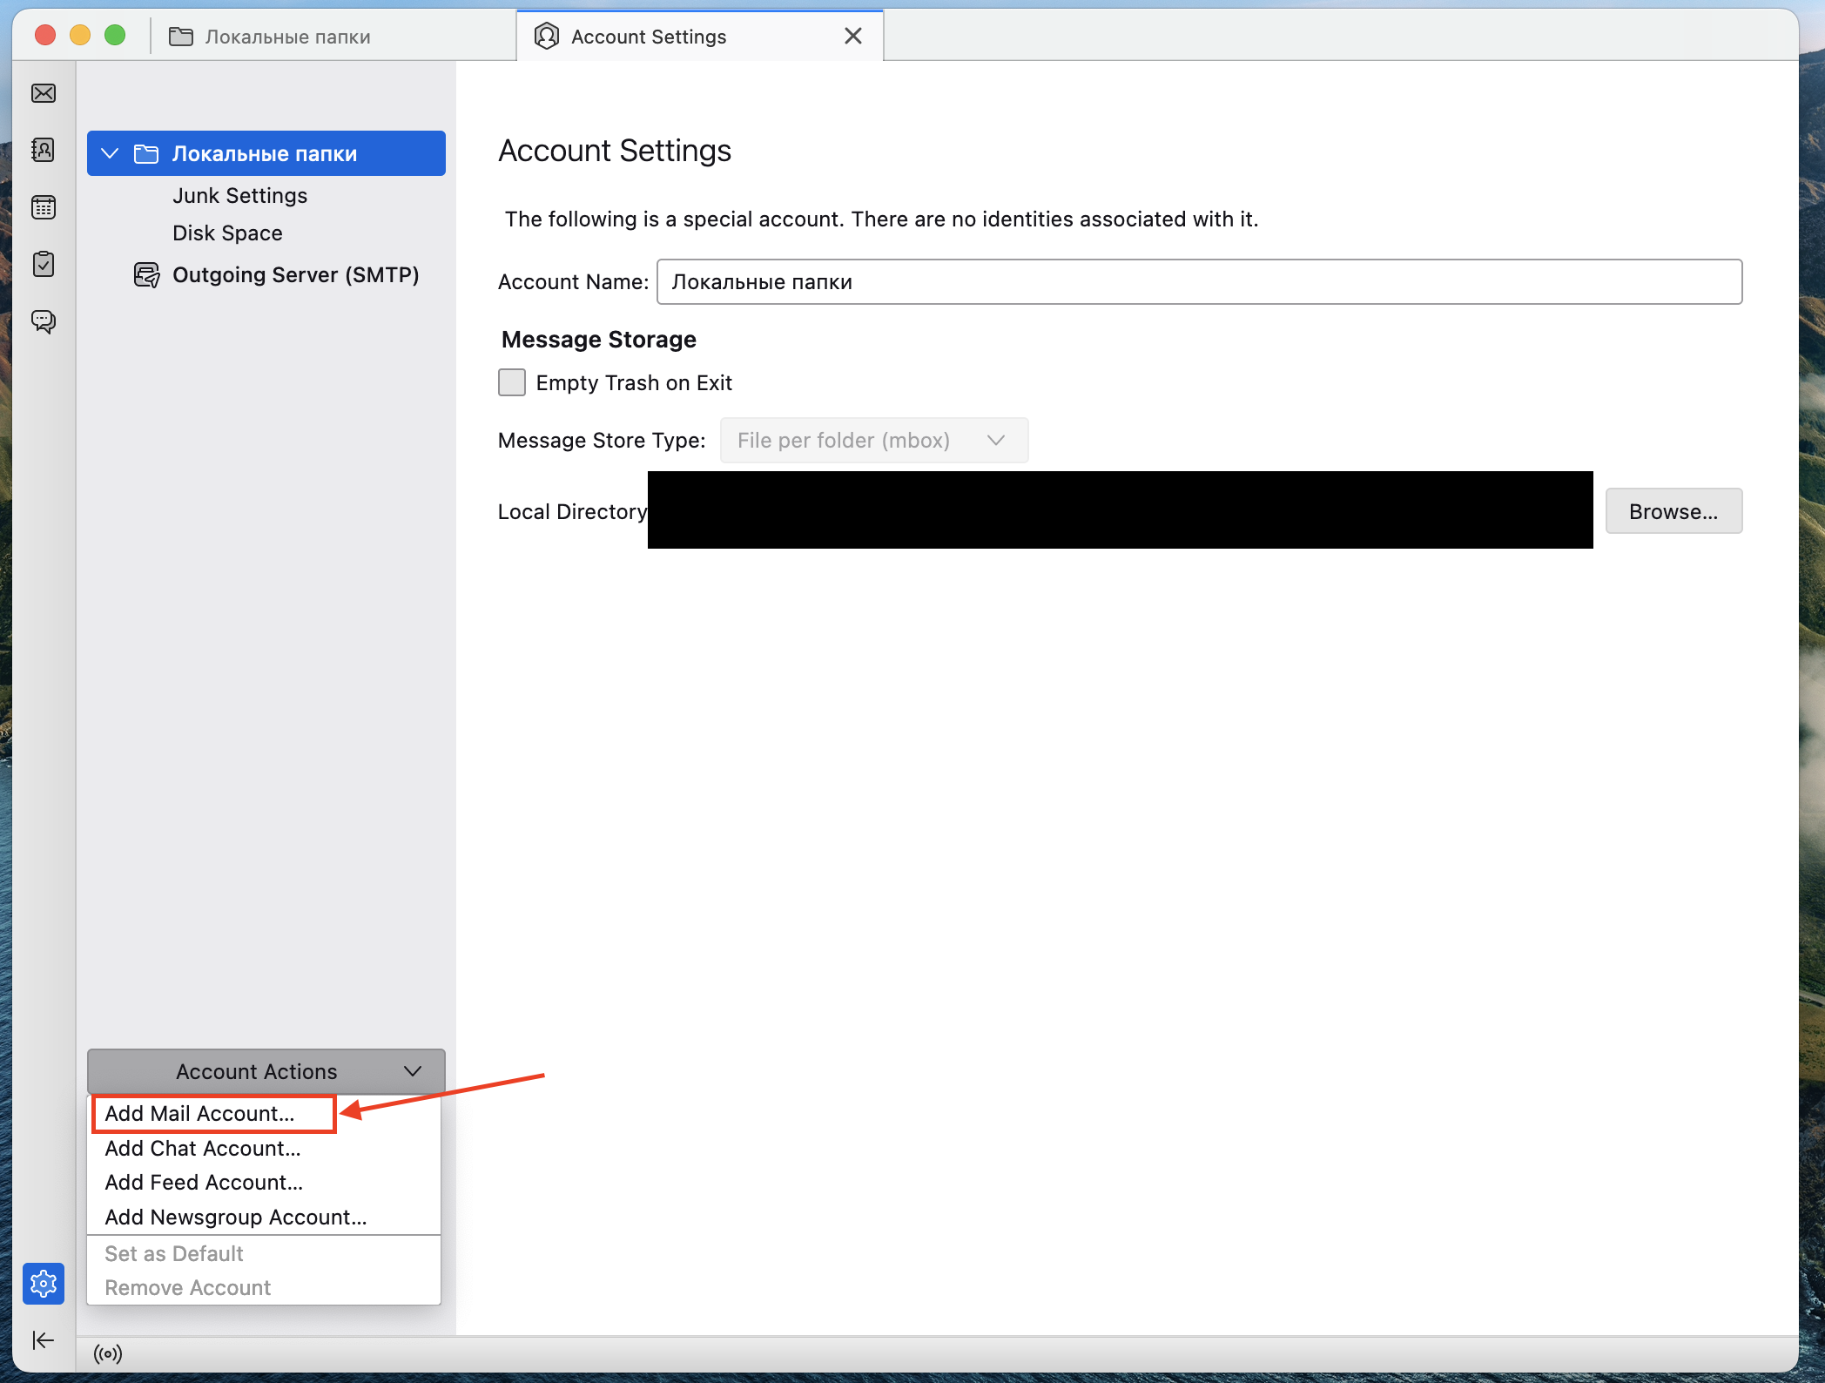
Task: Open the Calendar space icon
Action: tap(44, 207)
